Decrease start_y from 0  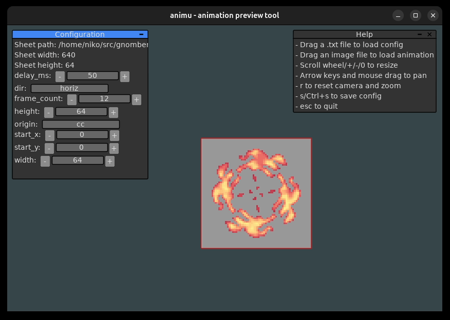[49, 147]
